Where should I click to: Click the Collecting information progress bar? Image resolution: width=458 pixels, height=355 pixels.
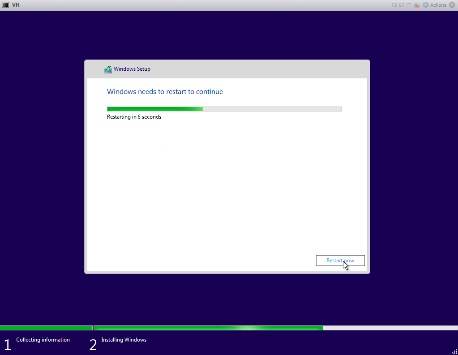tap(46, 328)
